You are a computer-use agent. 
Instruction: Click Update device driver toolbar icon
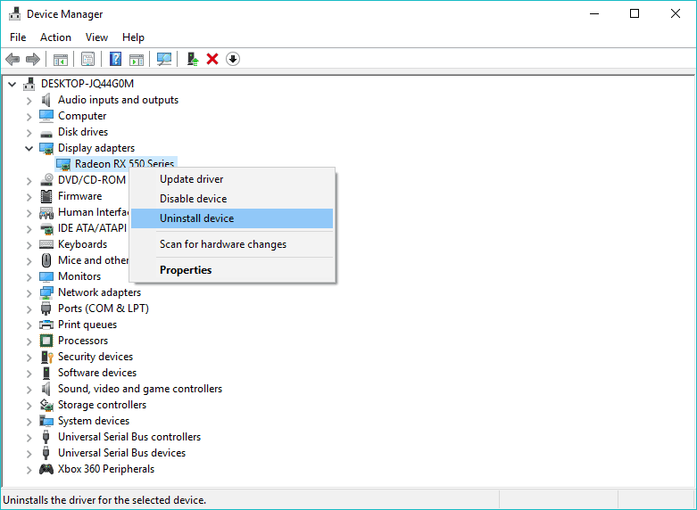193,59
